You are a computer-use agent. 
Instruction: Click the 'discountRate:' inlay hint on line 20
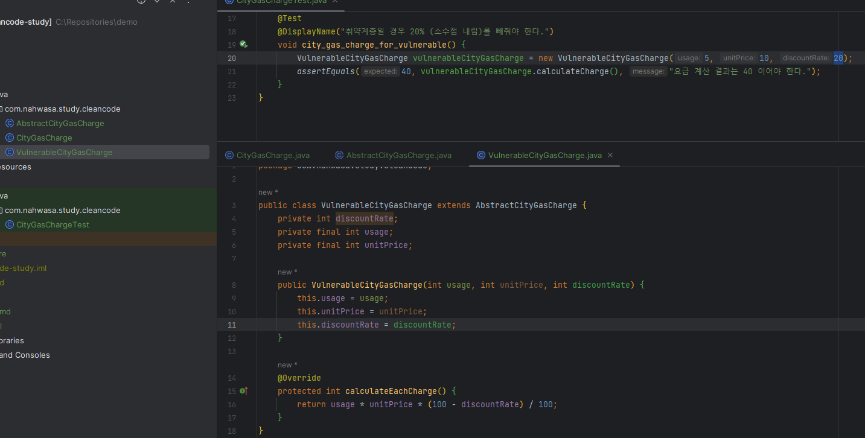click(806, 58)
